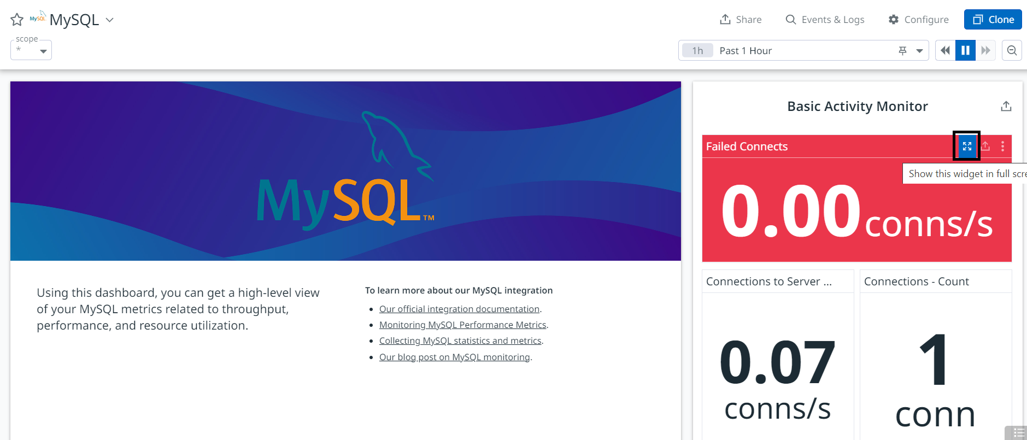
Task: Open the official integration documentation link
Action: [x=459, y=309]
